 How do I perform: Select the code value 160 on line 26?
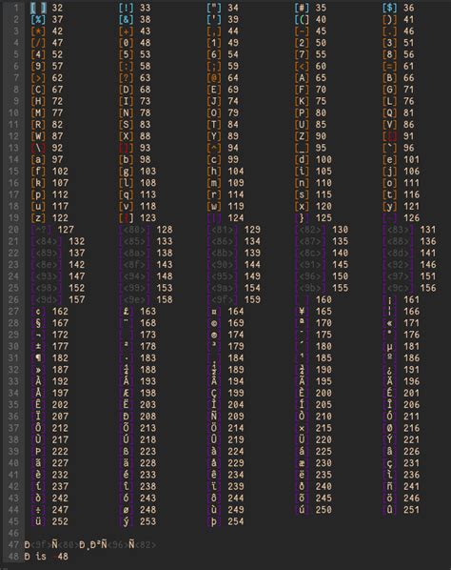pyautogui.click(x=324, y=300)
